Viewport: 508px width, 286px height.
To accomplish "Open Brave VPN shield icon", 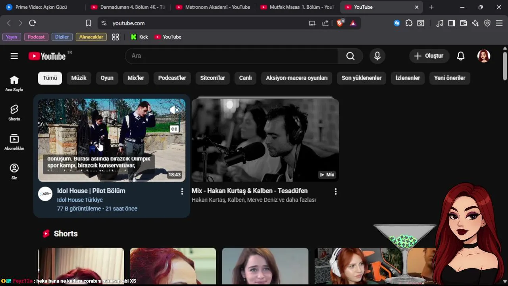I will [x=487, y=23].
